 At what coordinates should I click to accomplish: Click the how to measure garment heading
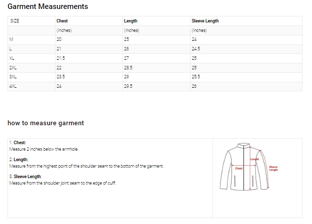(45, 123)
